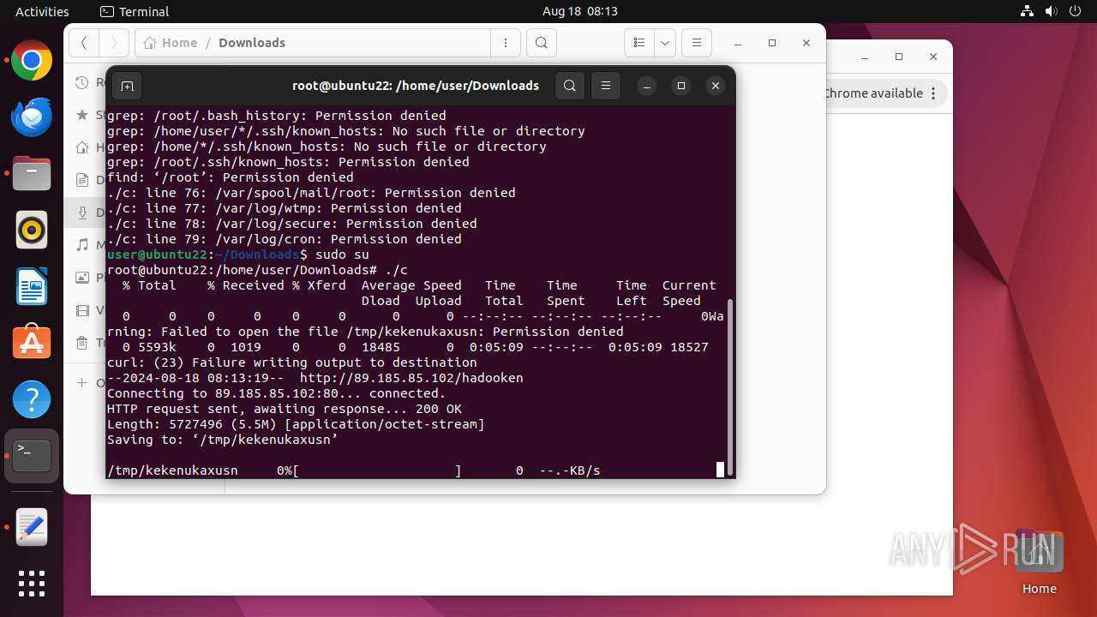The image size is (1097, 617).
Task: Launch LibreOffice Writer from the dock
Action: [x=32, y=287]
